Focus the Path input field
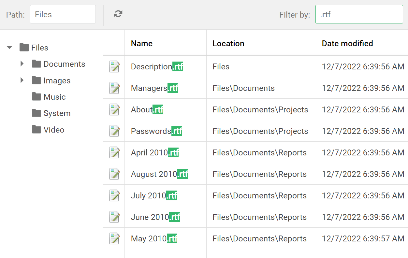Viewport: 408px width, 258px height. (x=63, y=14)
